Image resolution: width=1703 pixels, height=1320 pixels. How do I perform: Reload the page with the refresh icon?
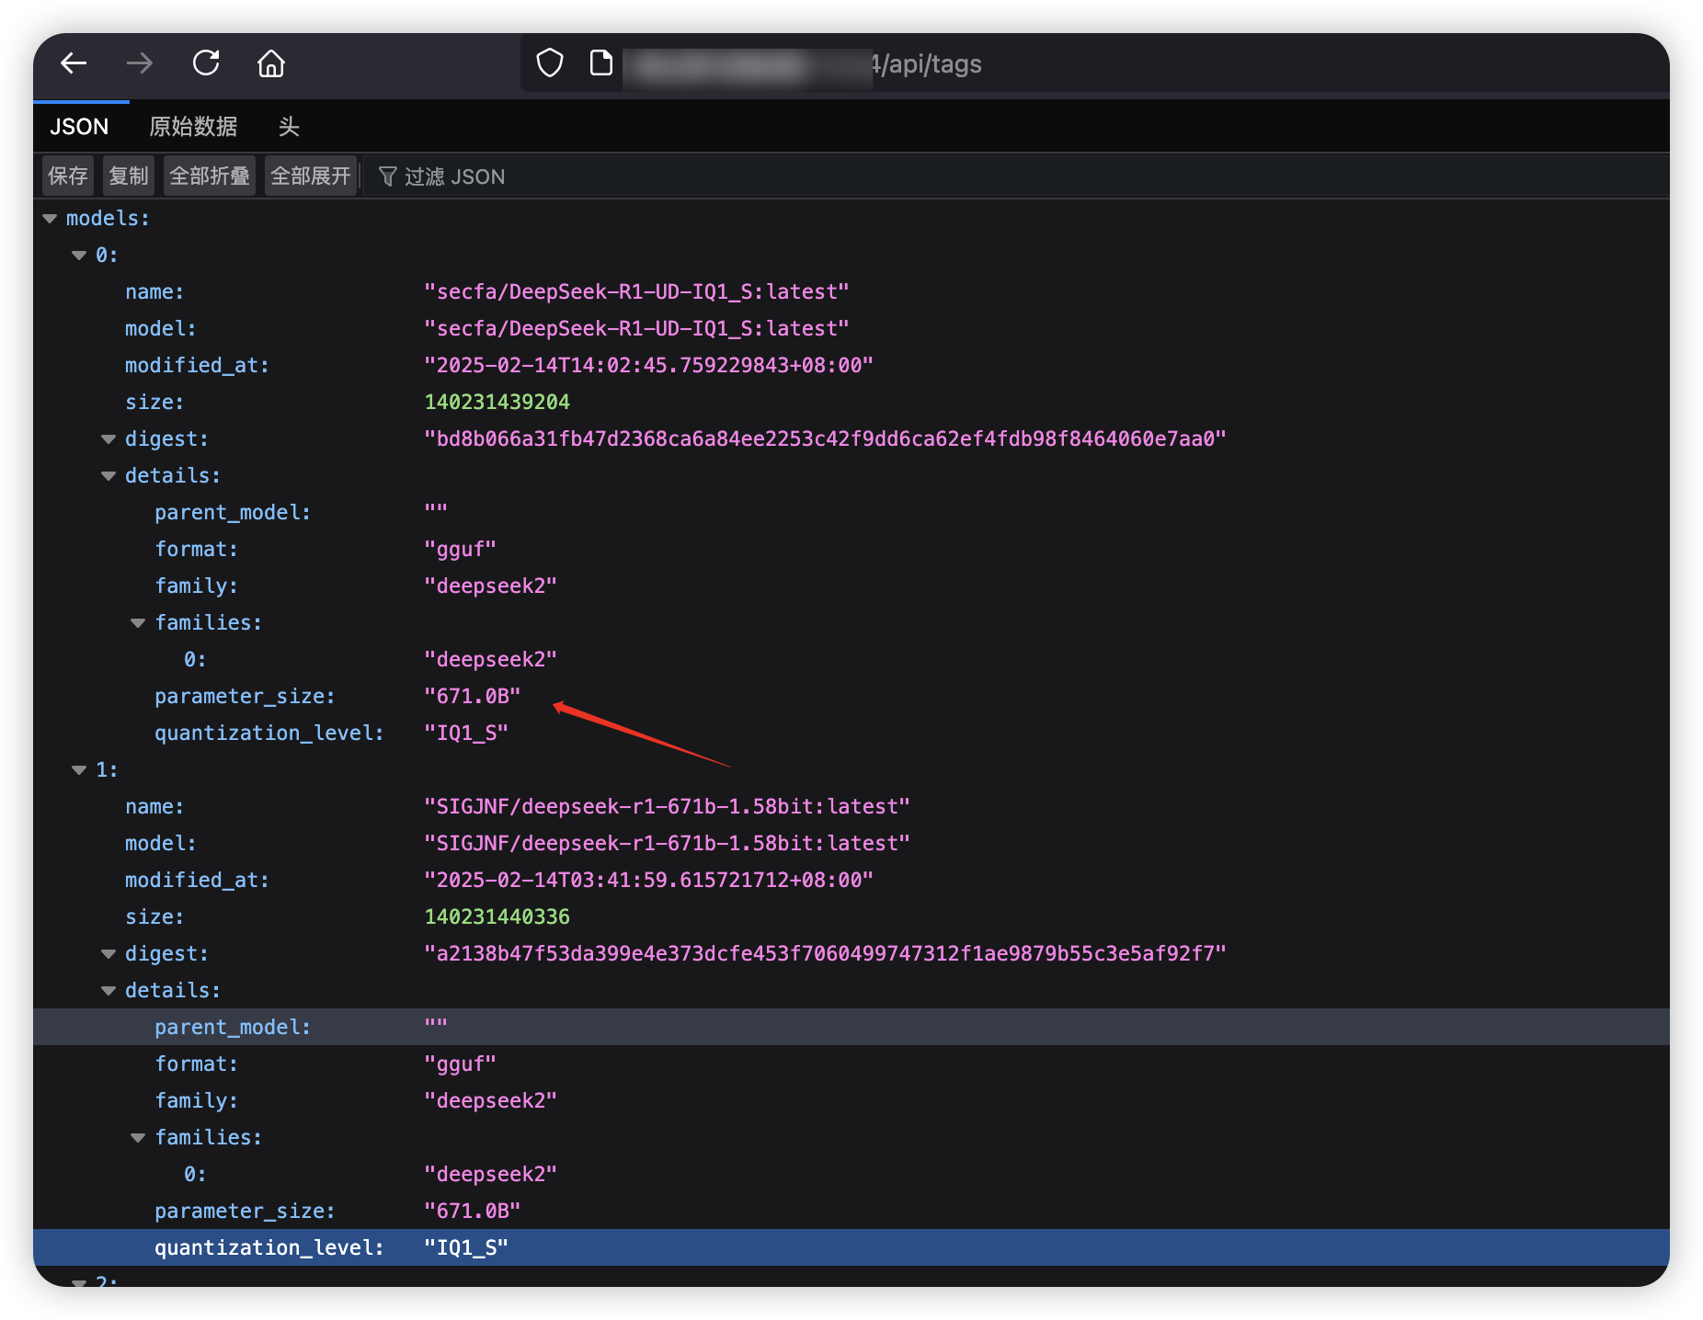coord(206,63)
